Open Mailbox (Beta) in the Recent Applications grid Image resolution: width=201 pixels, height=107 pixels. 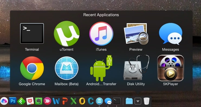pos(67,68)
